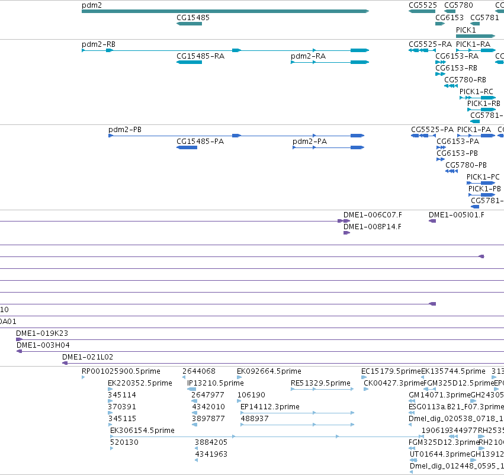Image resolution: width=504 pixels, height=475 pixels.
Task: Click the PICK1-RC transcript label
Action: click(476, 92)
